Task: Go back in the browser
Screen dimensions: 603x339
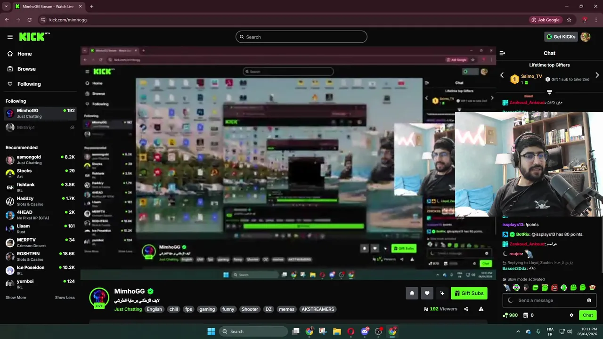Action: 7,20
